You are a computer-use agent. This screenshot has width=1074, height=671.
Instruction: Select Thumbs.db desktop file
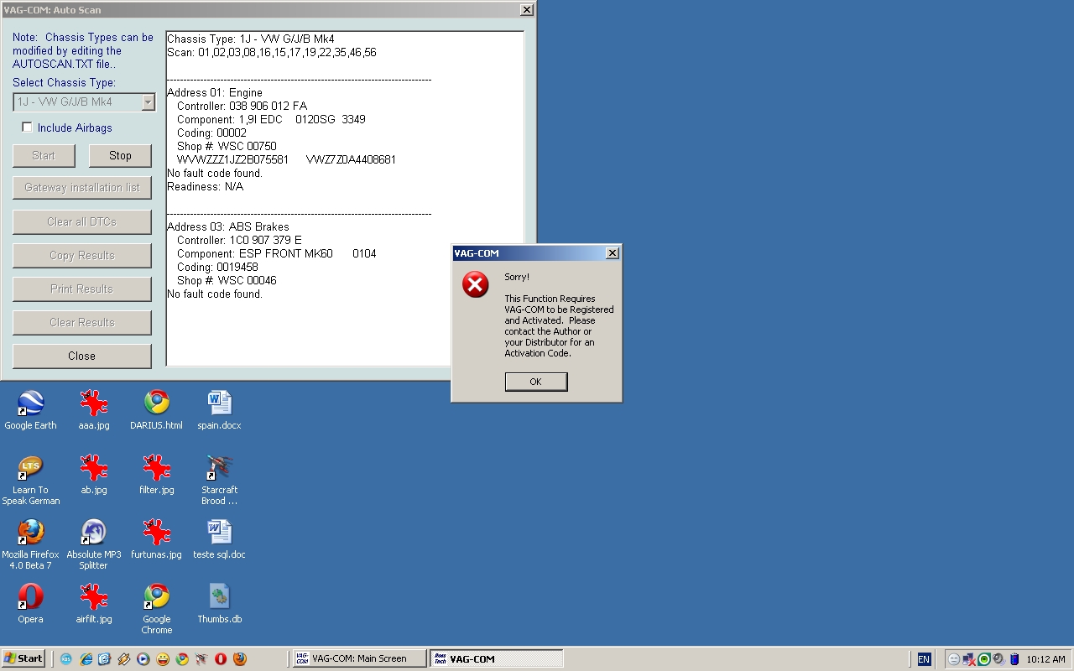pyautogui.click(x=219, y=604)
